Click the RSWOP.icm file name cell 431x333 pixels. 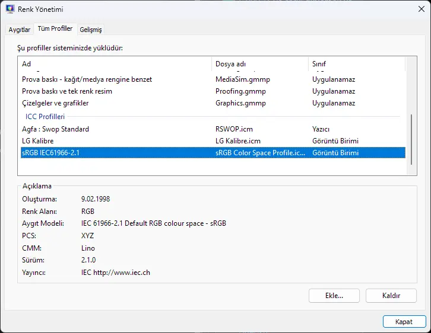(x=234, y=129)
